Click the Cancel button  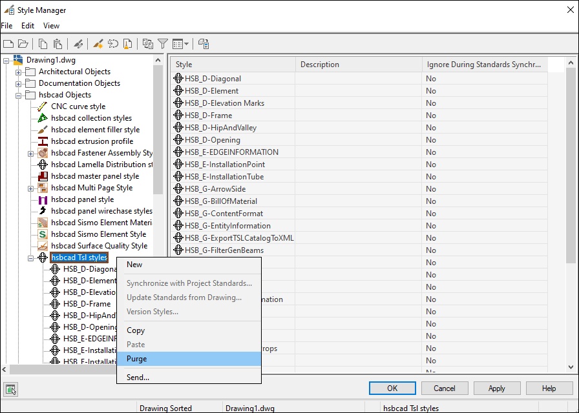(445, 388)
